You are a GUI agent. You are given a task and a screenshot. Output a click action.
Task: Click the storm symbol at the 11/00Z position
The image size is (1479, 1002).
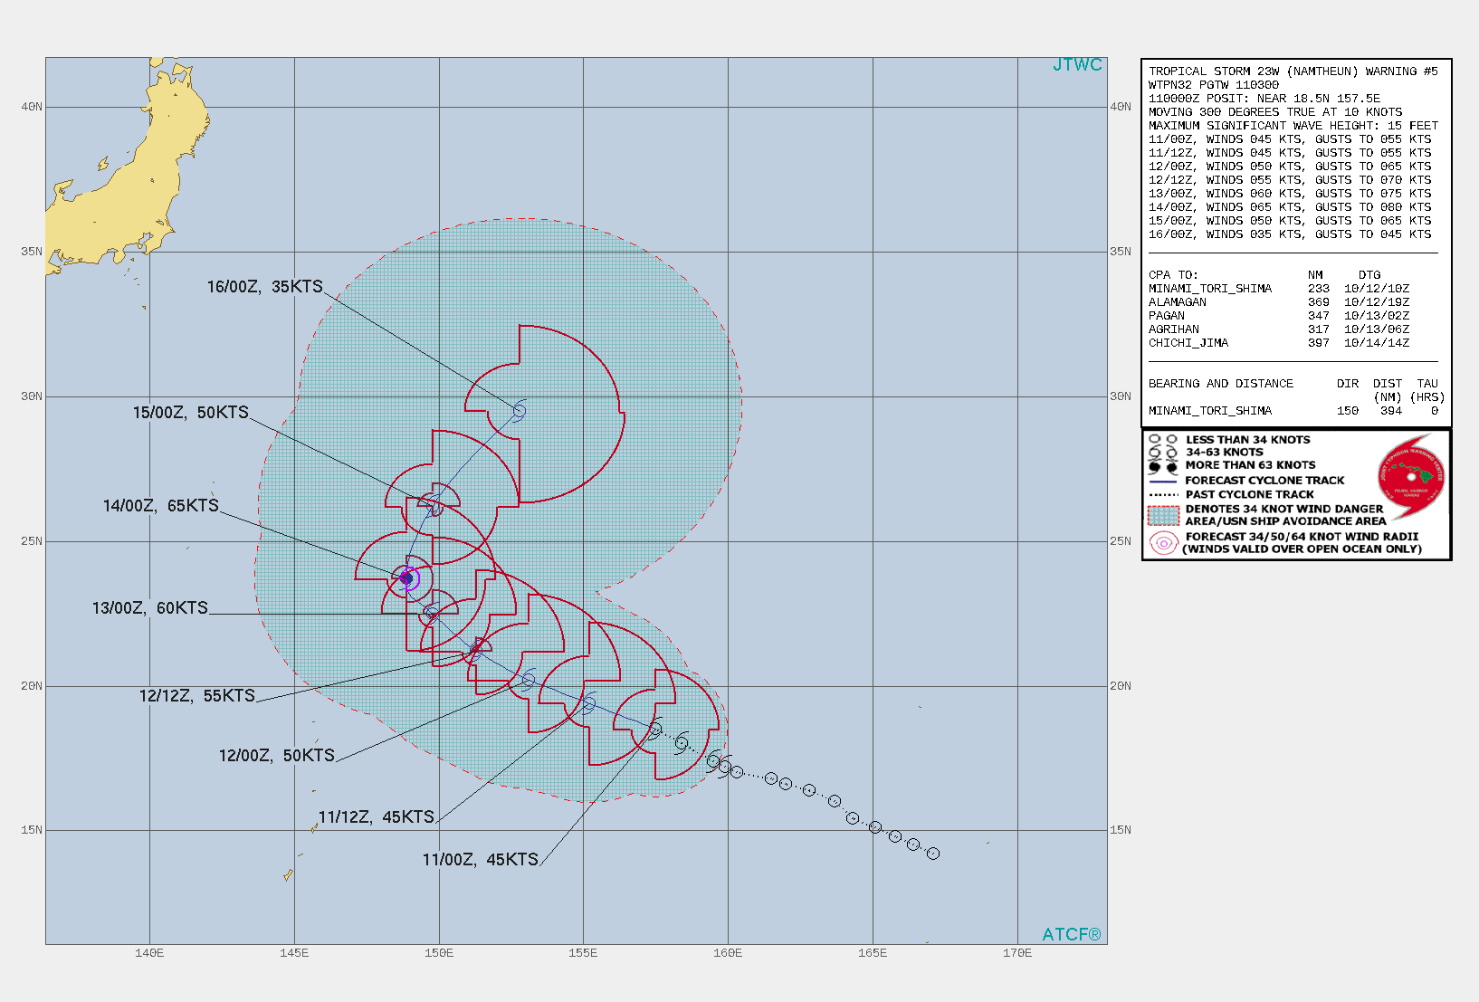click(x=654, y=730)
